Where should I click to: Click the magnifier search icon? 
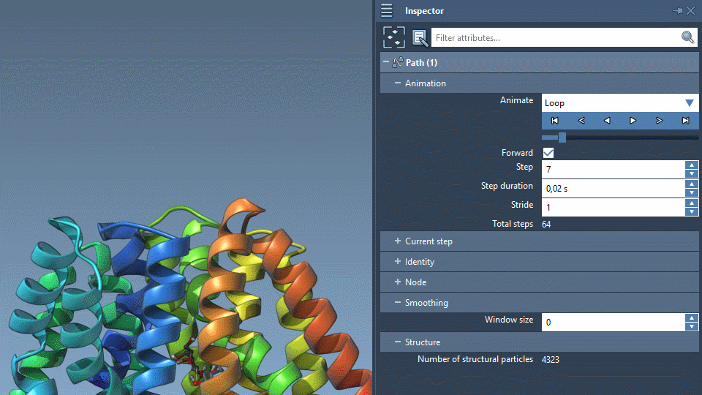[687, 37]
